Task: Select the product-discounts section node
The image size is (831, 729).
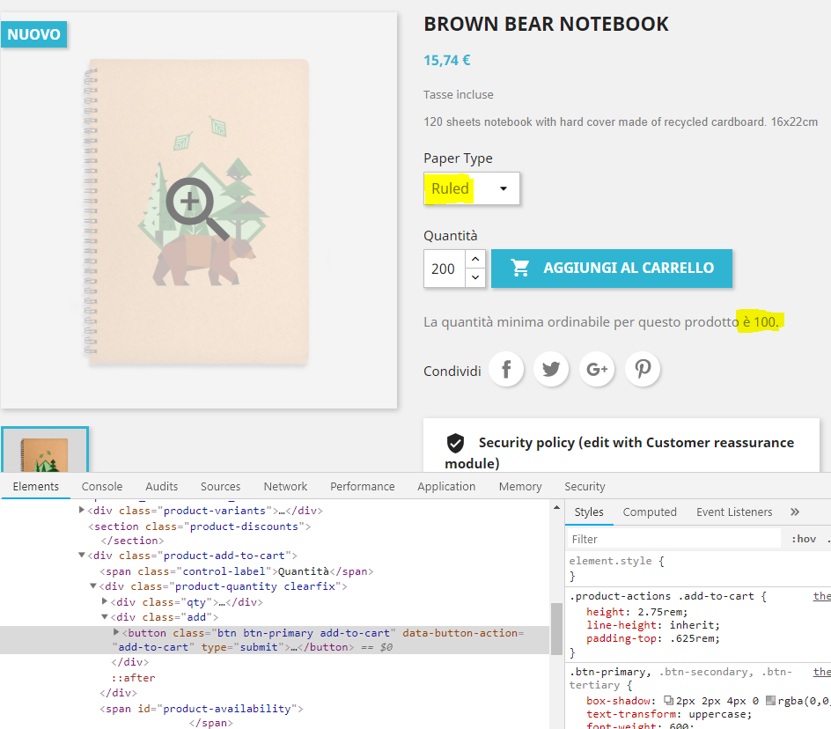Action: point(199,526)
